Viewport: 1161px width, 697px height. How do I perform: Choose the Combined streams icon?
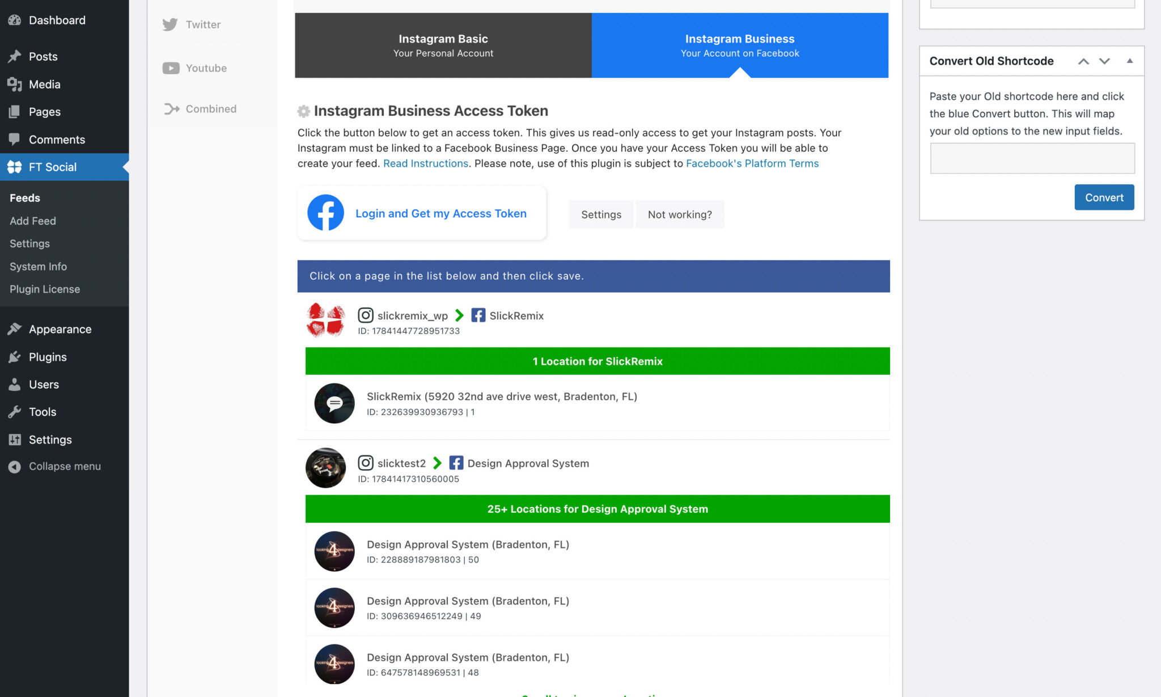click(171, 109)
